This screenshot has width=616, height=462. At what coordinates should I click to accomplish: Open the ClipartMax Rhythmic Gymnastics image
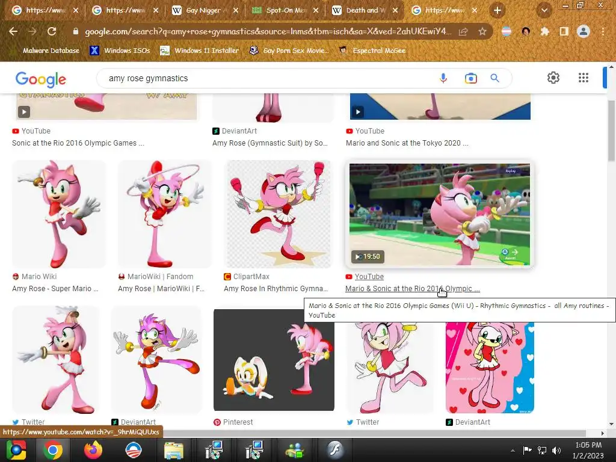(x=279, y=214)
